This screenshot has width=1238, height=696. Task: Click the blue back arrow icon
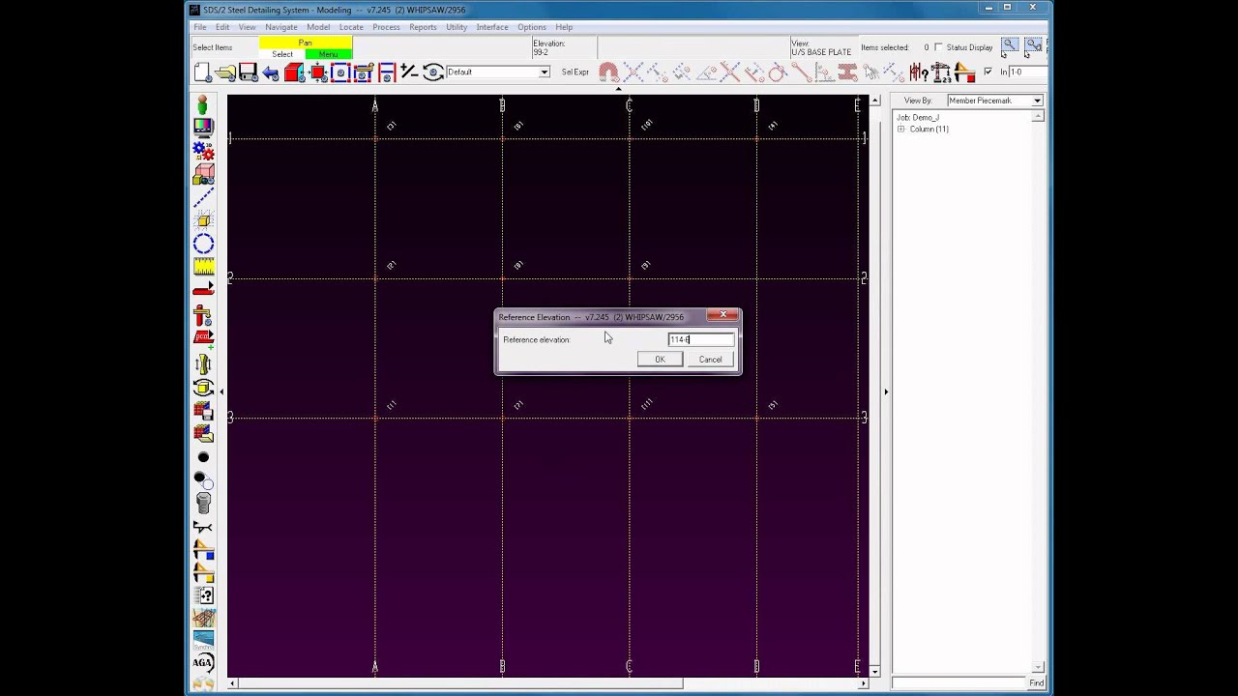(271, 72)
